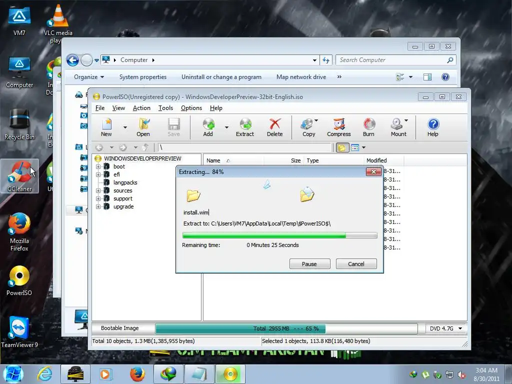
Task: Select the CCleaner desktop icon
Action: pyautogui.click(x=19, y=176)
